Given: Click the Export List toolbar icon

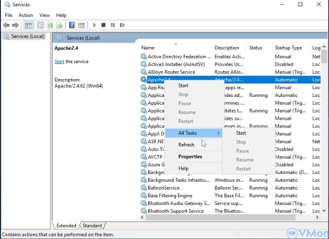Looking at the screenshot, I should [59, 25].
